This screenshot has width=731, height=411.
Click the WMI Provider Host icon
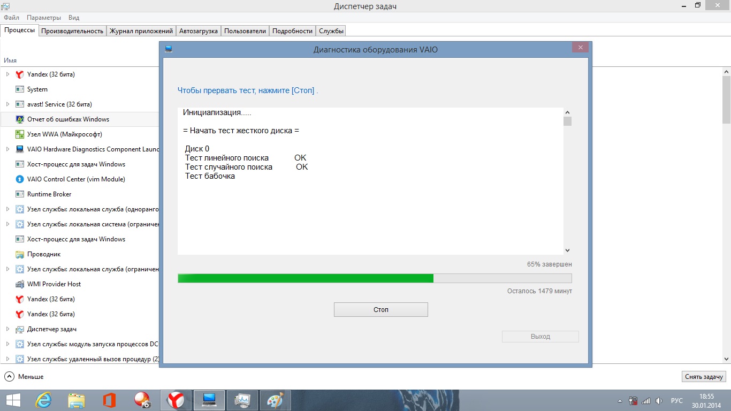20,284
